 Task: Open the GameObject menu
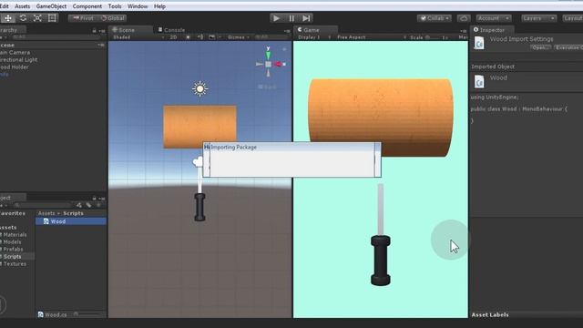[51, 6]
